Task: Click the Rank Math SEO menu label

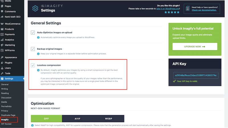Action: pos(13,17)
